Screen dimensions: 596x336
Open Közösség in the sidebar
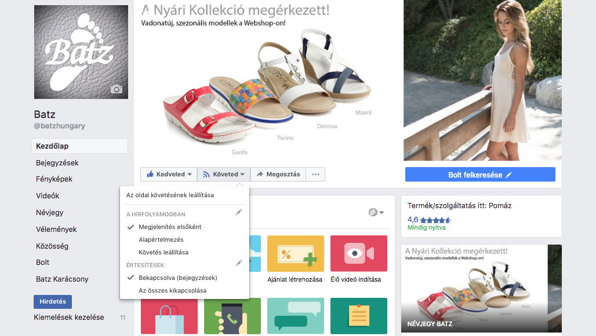(x=52, y=246)
